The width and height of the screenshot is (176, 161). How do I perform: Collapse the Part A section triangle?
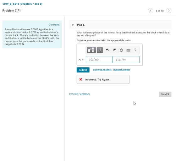pos(73,25)
